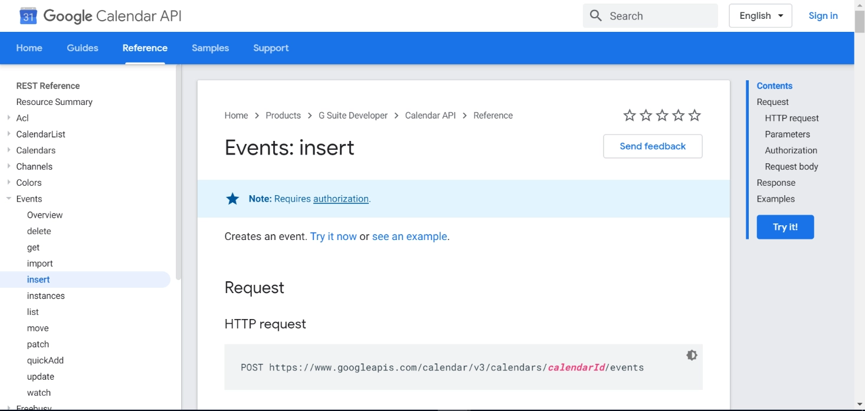This screenshot has width=865, height=411.
Task: Click the Try it! button
Action: point(785,227)
